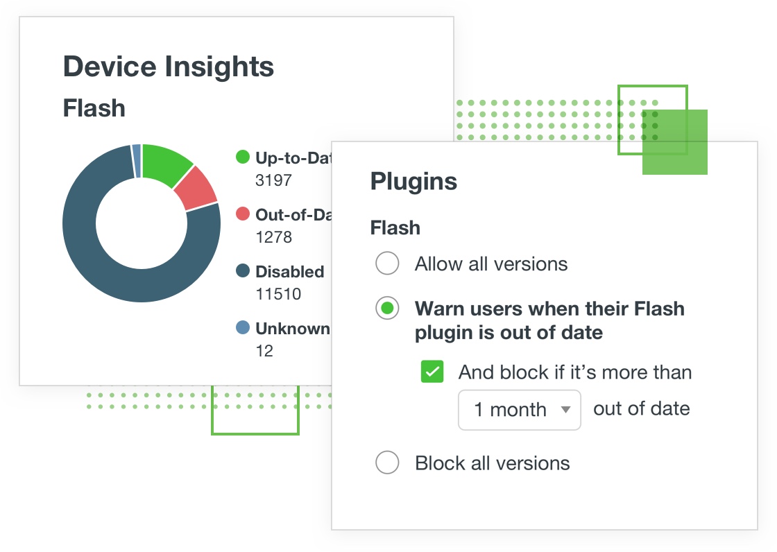Open the 1 month dropdown

(519, 410)
